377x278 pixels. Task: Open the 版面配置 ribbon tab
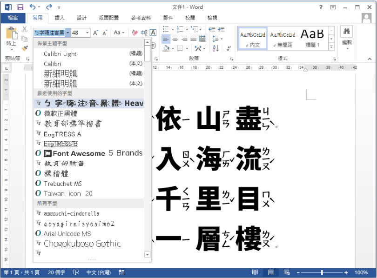tap(108, 18)
